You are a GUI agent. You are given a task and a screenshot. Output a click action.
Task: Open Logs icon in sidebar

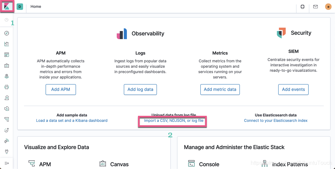(x=7, y=109)
